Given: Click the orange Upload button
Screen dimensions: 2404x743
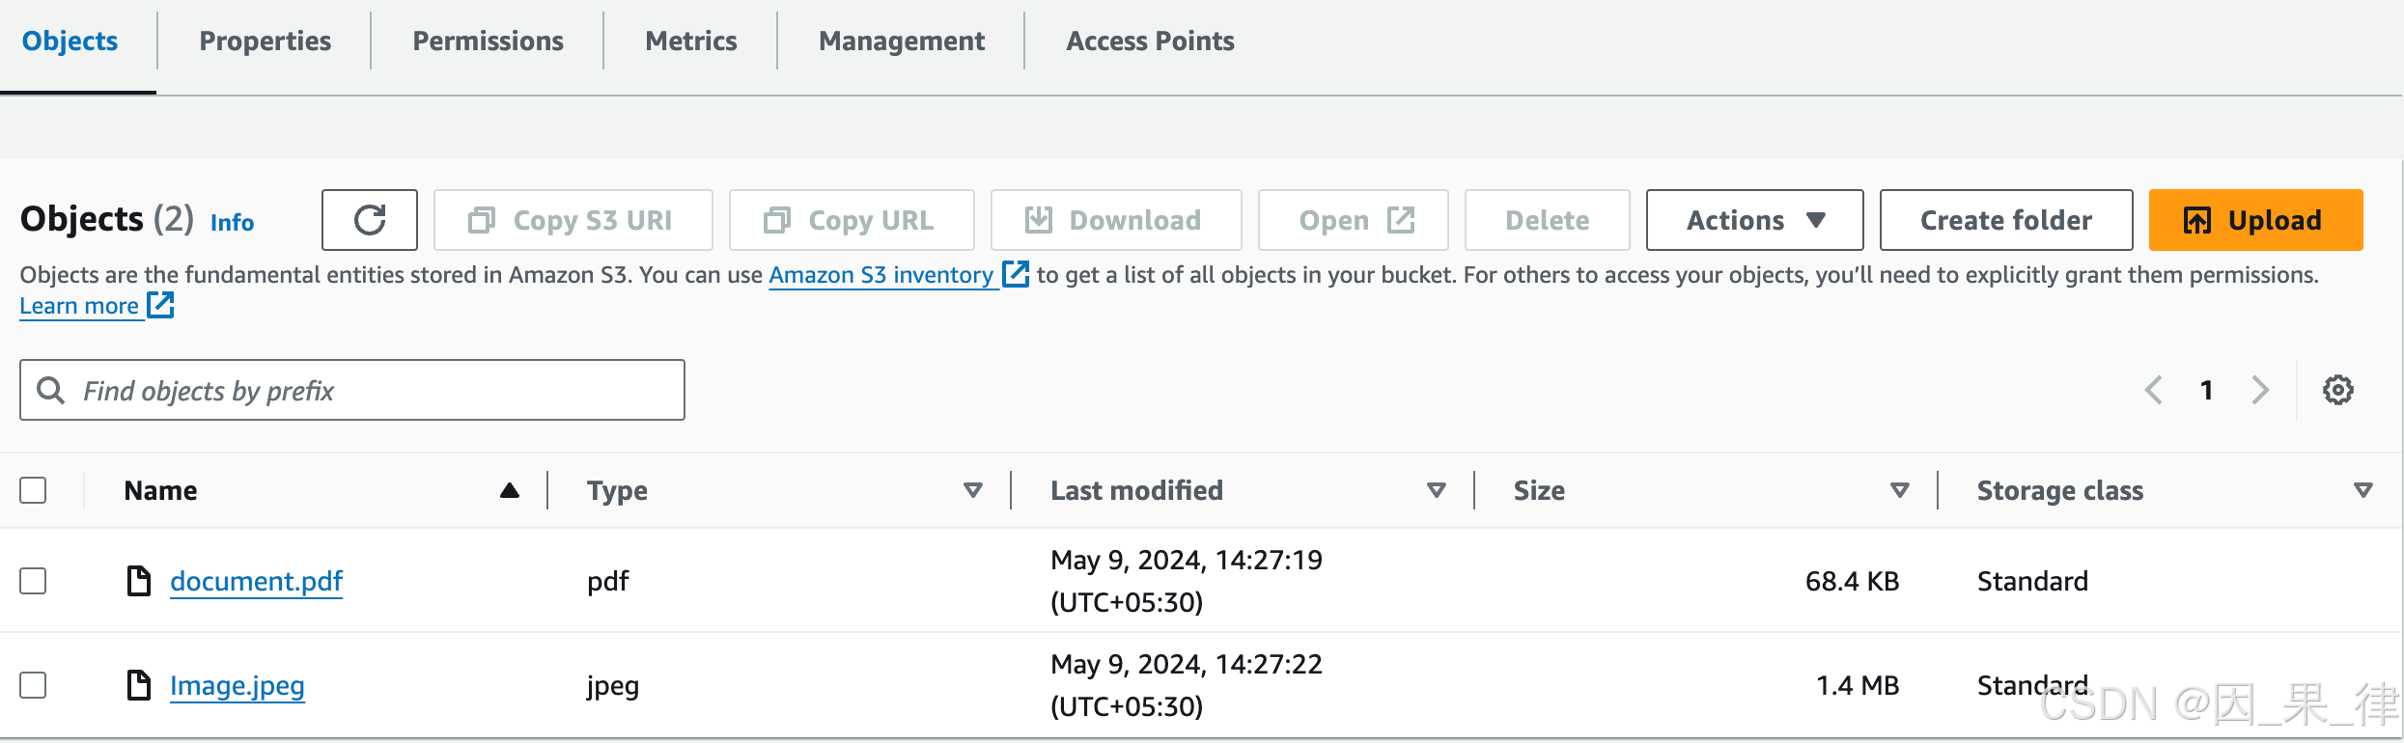Looking at the screenshot, I should click(x=2255, y=220).
